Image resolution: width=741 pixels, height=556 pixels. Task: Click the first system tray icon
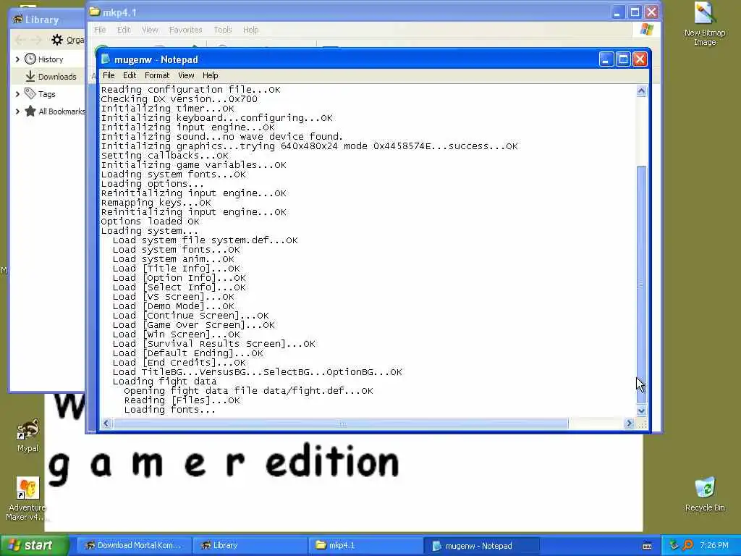click(674, 546)
